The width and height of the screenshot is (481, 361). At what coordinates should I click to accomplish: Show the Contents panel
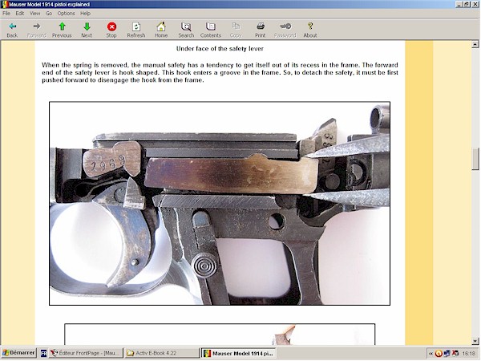coord(211,30)
